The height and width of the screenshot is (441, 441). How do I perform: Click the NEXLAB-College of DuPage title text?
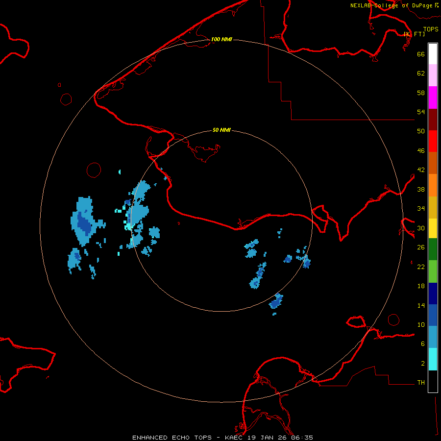(391, 5)
